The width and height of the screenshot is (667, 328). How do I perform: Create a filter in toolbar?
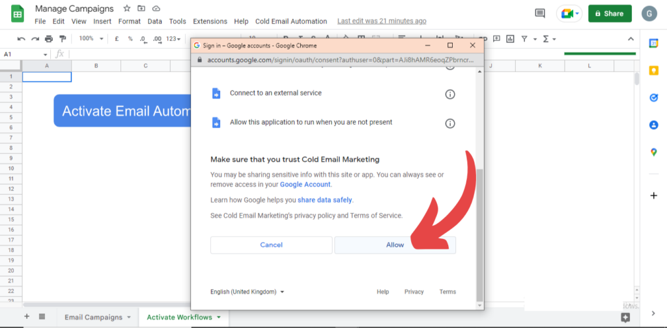[524, 38]
